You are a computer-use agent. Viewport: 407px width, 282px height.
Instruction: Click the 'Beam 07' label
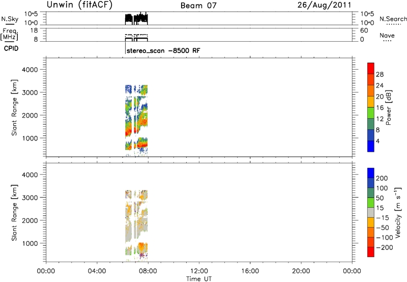pyautogui.click(x=198, y=6)
